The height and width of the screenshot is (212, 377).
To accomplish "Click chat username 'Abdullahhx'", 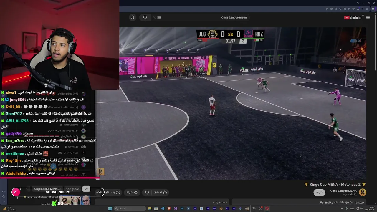I will tap(16, 173).
